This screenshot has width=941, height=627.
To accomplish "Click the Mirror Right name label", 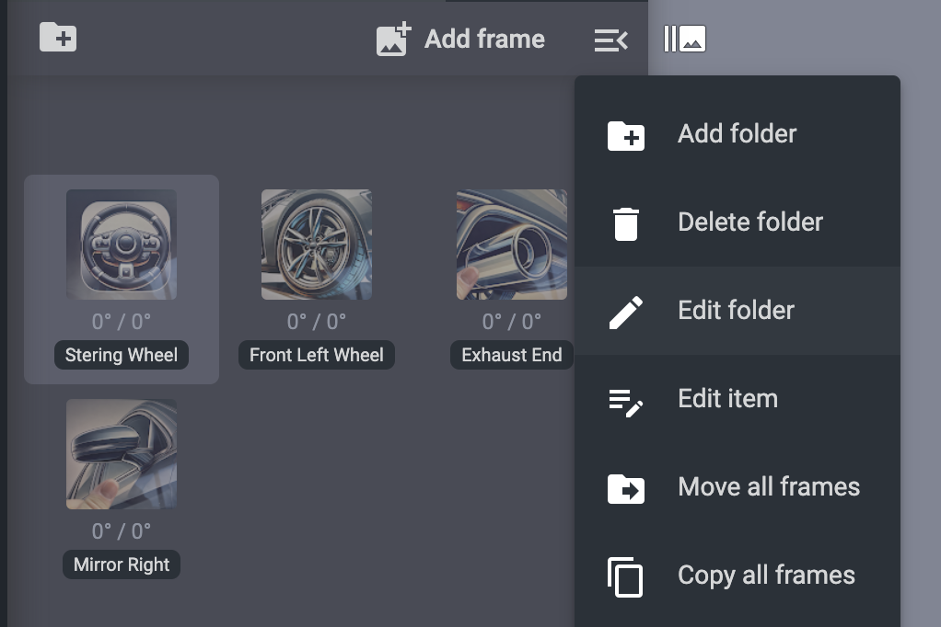I will 122,564.
